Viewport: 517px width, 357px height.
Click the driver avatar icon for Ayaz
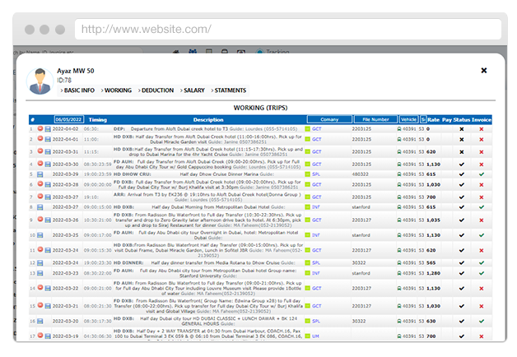(40, 79)
